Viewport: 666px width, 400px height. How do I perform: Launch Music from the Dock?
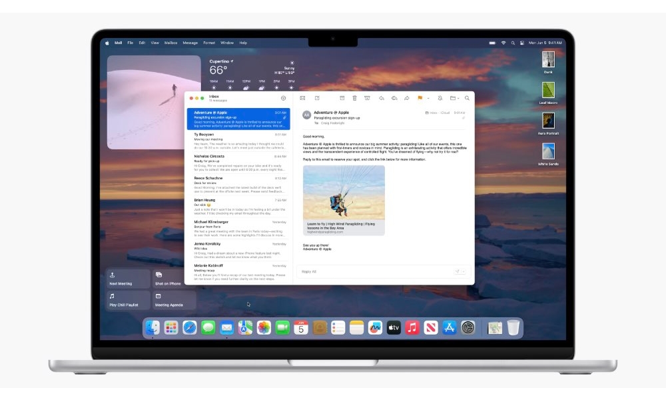[x=412, y=328]
